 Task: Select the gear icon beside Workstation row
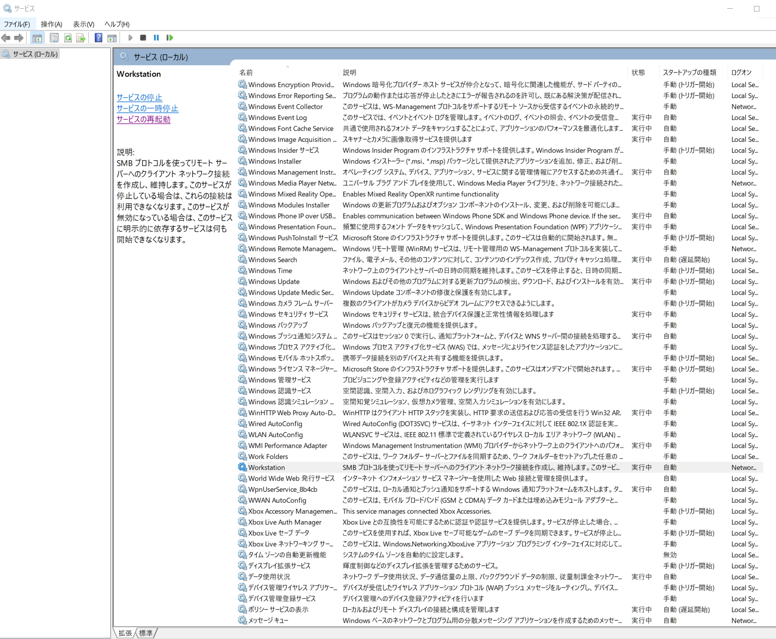(x=242, y=467)
